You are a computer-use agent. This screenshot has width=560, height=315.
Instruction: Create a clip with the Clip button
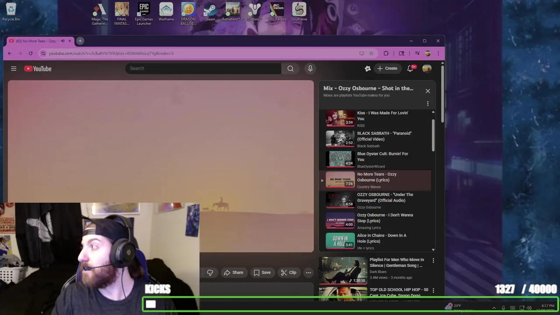(289, 273)
